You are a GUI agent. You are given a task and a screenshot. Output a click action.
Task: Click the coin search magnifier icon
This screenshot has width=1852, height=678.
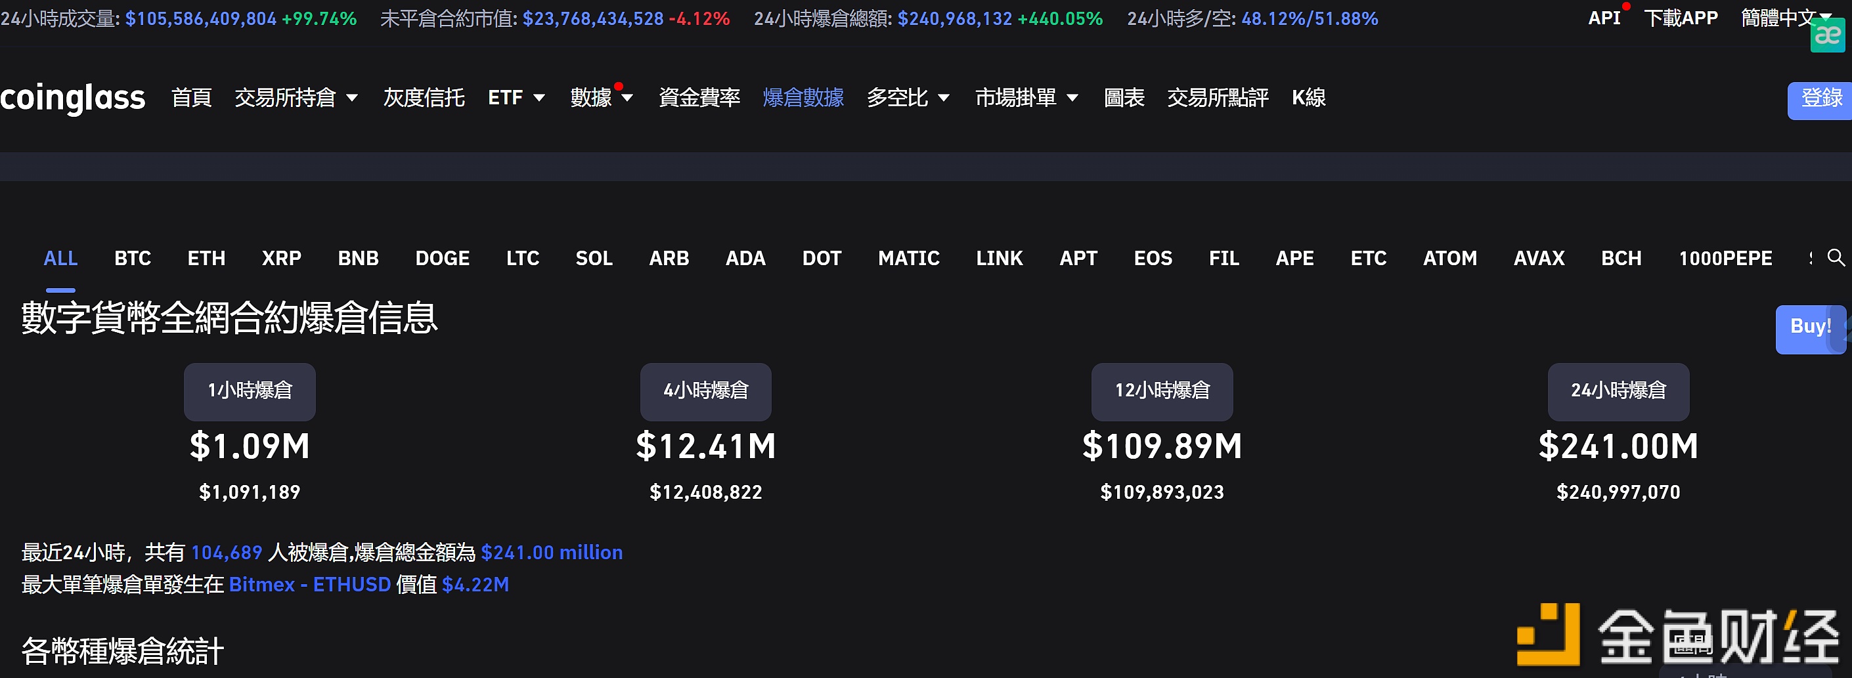[x=1836, y=258]
